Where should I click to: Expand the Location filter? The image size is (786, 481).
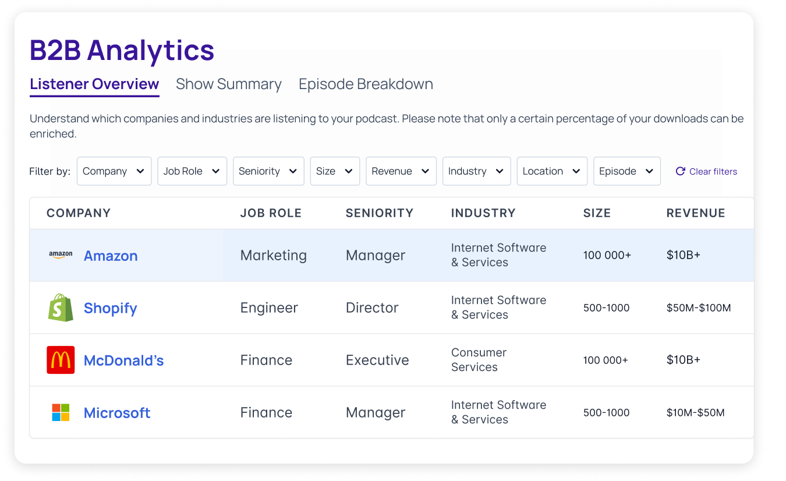click(552, 171)
